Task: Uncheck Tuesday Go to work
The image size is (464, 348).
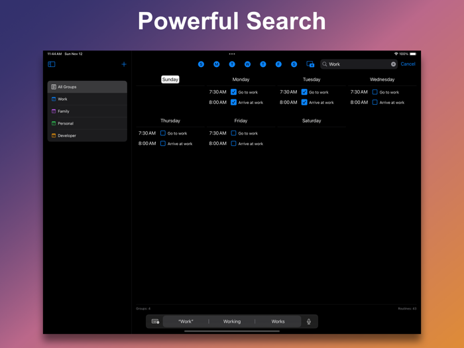Action: [x=304, y=92]
